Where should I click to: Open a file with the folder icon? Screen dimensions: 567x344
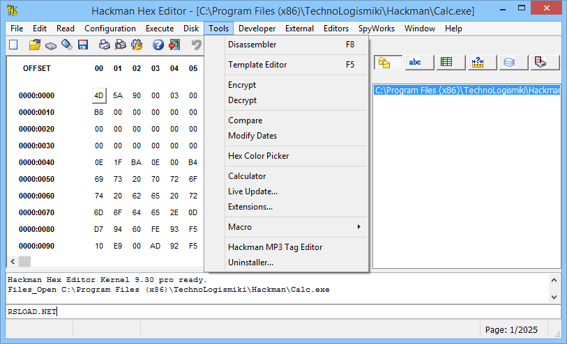(35, 45)
